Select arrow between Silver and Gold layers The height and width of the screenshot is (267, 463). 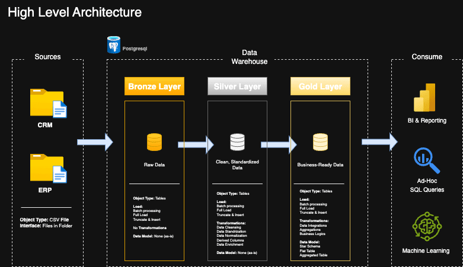(x=279, y=143)
